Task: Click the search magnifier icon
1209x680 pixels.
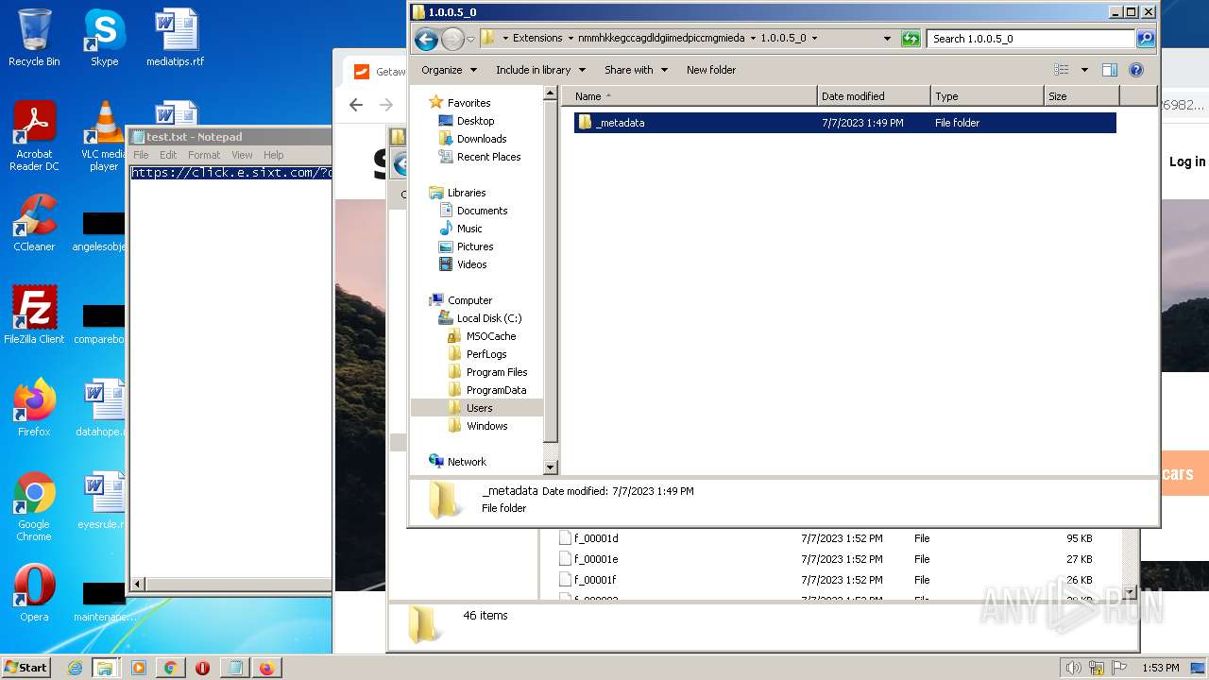Action: click(1146, 39)
